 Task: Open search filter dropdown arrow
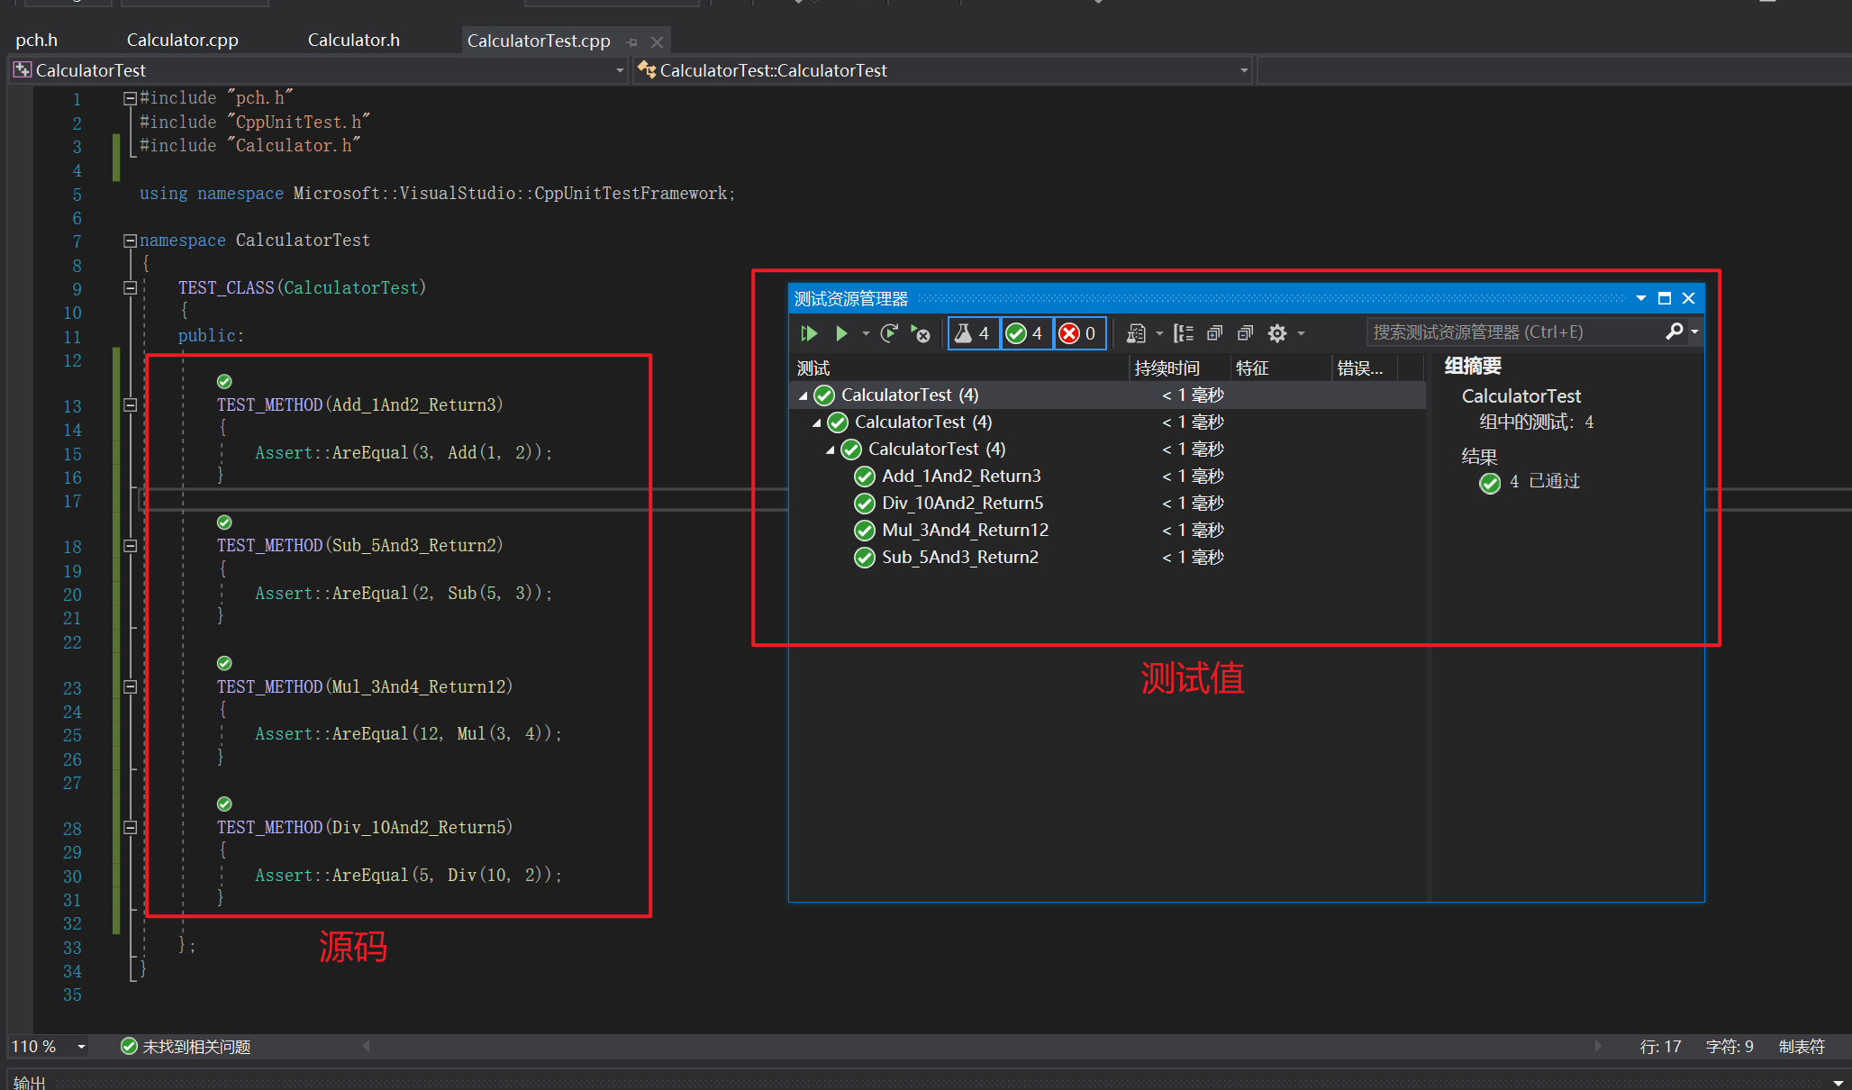(x=1694, y=332)
